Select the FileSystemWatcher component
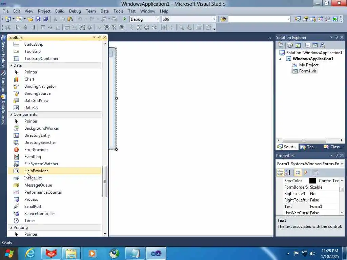 point(54,164)
